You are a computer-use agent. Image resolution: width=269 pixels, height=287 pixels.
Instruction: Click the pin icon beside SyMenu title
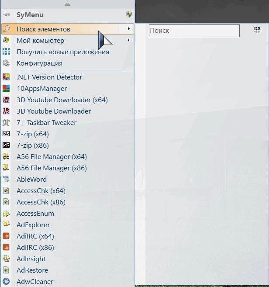pyautogui.click(x=7, y=15)
